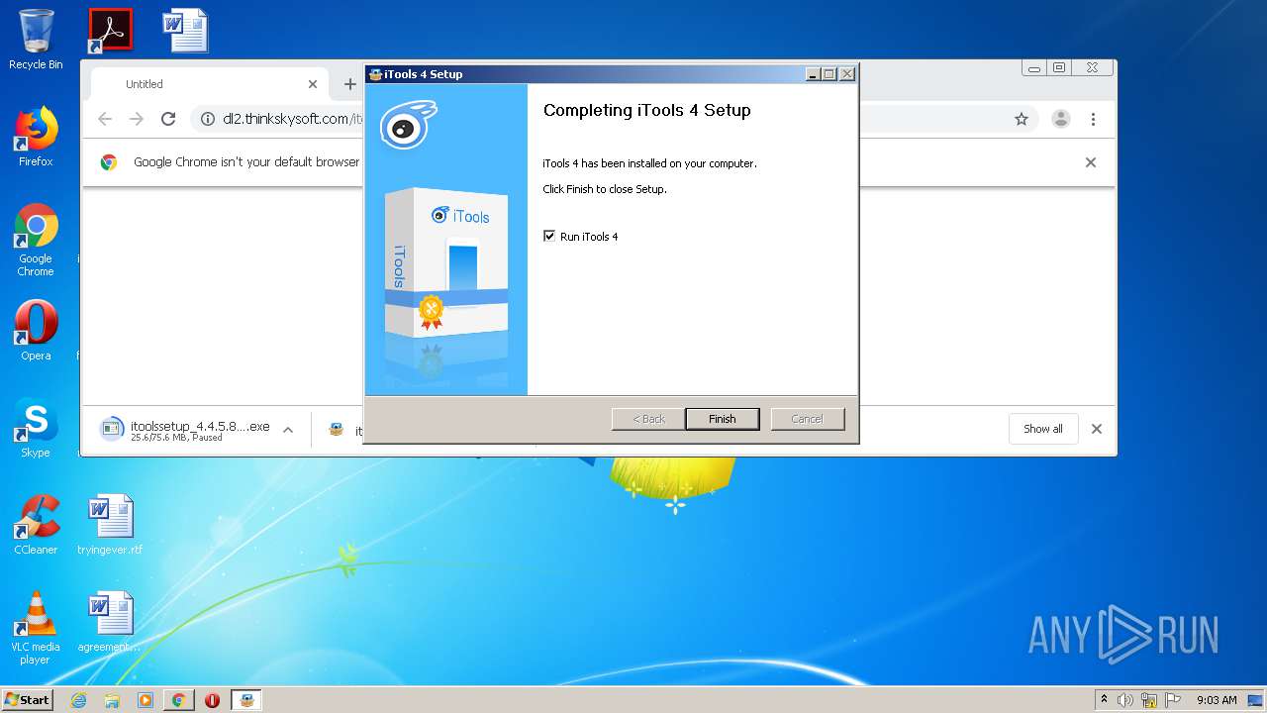The image size is (1267, 713).
Task: Open VLC media player shortcut
Action: [x=36, y=628]
